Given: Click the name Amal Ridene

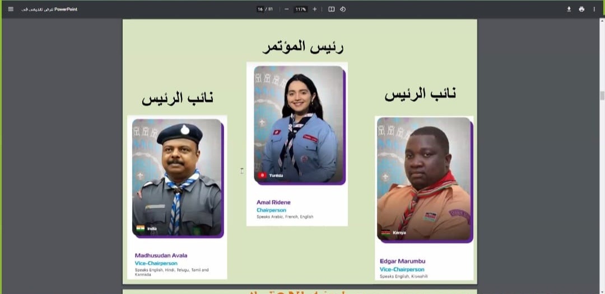Looking at the screenshot, I should pos(273,202).
